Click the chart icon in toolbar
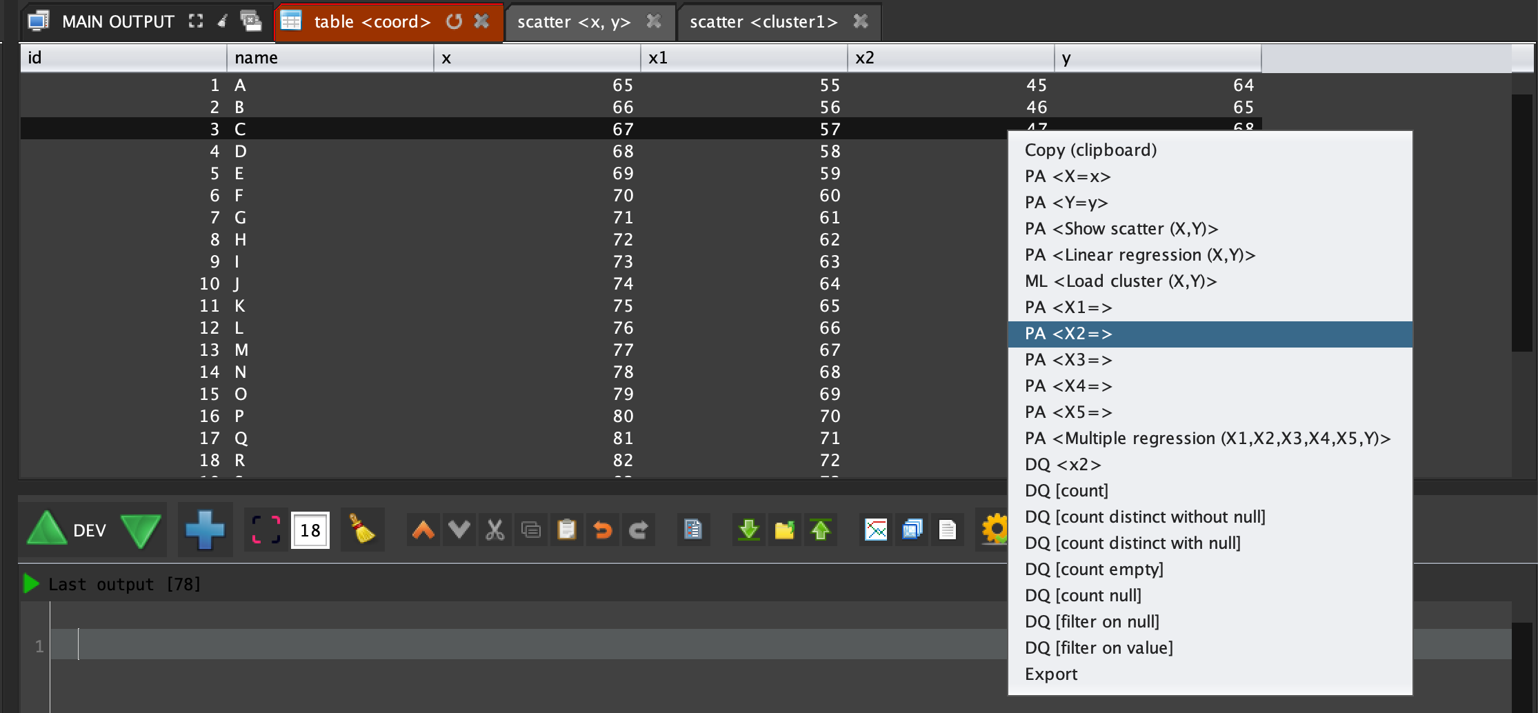1538x713 pixels. [x=876, y=530]
